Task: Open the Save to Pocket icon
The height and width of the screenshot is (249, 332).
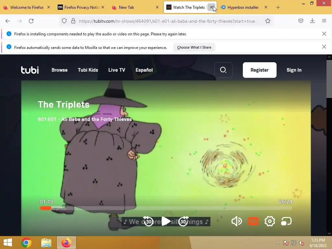Action: tap(301, 21)
